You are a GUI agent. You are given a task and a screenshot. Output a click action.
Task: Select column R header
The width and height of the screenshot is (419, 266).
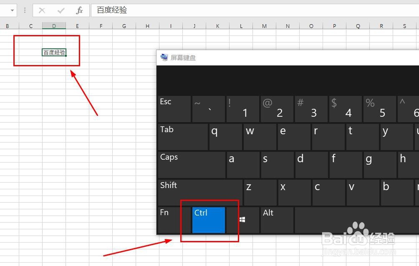coord(381,26)
